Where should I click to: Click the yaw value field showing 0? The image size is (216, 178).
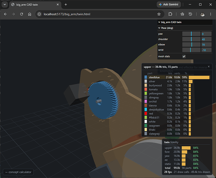click(206, 34)
